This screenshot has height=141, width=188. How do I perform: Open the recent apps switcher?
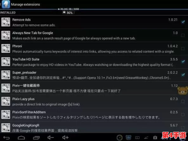pyautogui.click(x=36, y=138)
